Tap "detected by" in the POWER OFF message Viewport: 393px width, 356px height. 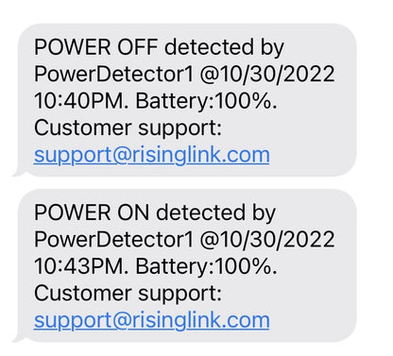click(x=225, y=48)
